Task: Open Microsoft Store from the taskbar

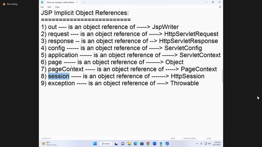Action: coord(142,143)
